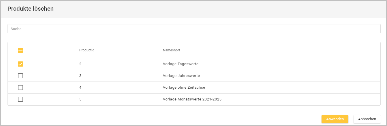387x126 pixels.
Task: Click the Vorlage Monatswerte 2021-2025 name
Action: (192, 99)
